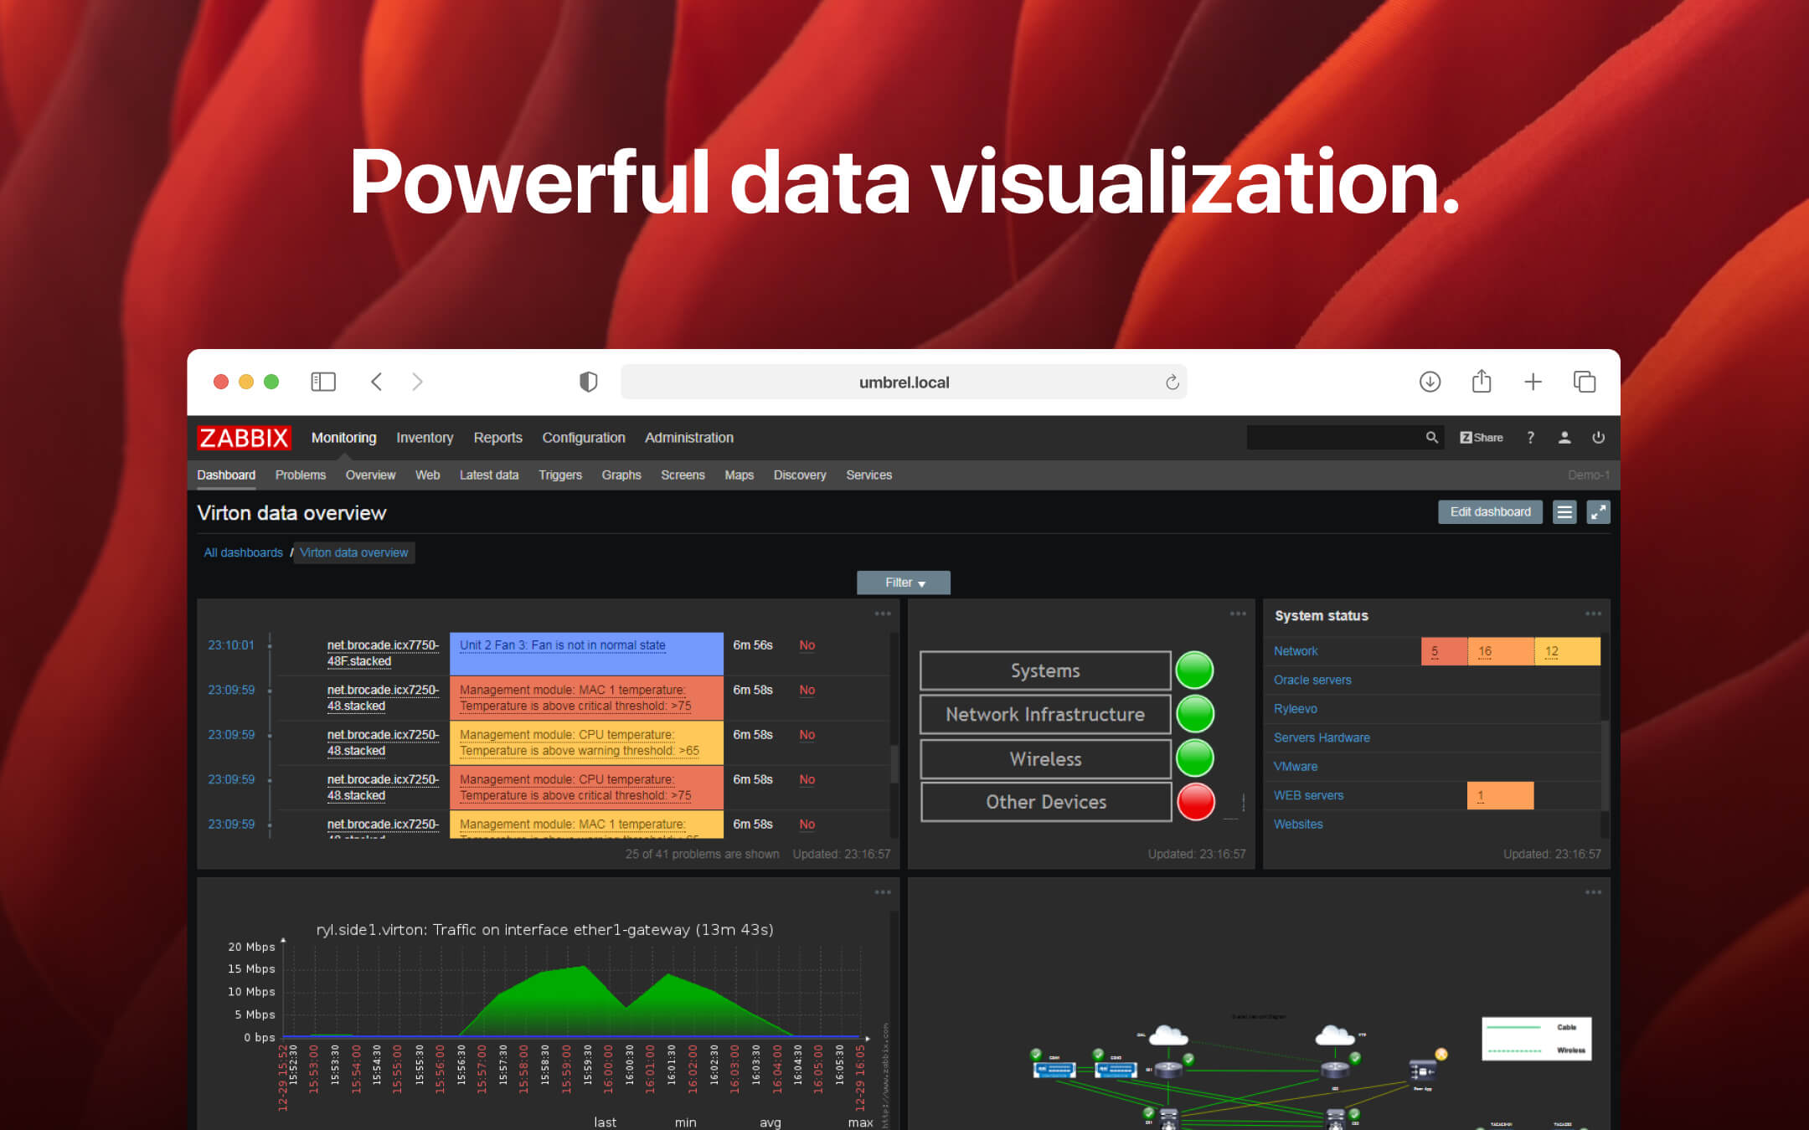This screenshot has width=1809, height=1130.
Task: Open the System status widget ellipsis menu
Action: [1593, 614]
